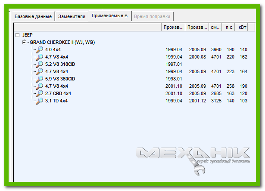This screenshot has width=265, height=191.
Task: Click the 103 kW value
Action: pyautogui.click(x=243, y=101)
